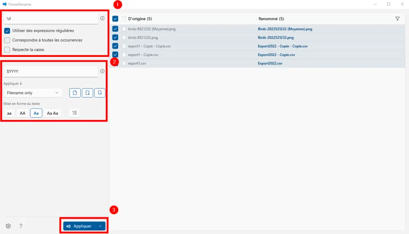
Task: Select lowercase aa text formatting
Action: click(x=9, y=113)
